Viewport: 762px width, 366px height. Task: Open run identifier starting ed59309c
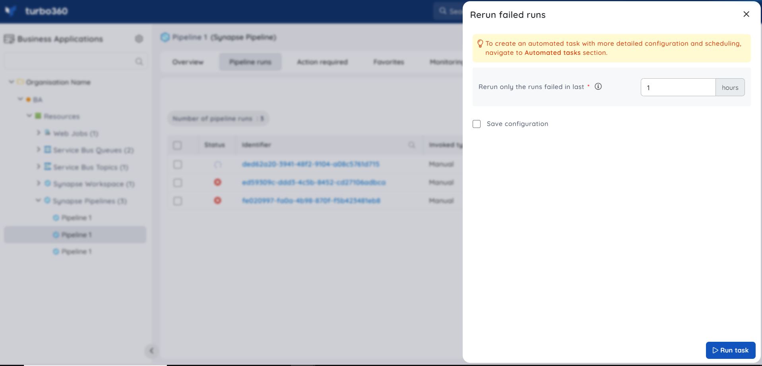click(314, 182)
